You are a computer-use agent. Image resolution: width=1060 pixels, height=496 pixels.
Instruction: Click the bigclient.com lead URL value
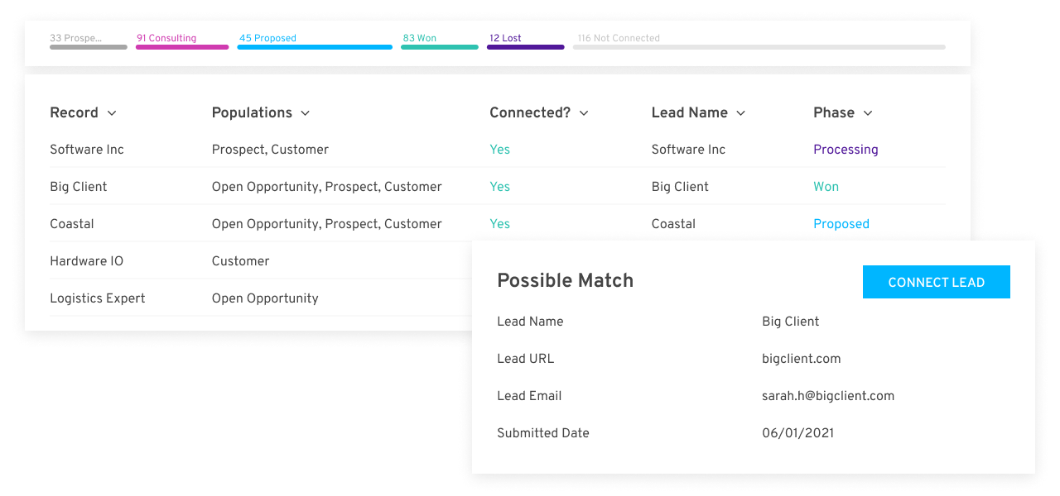802,359
